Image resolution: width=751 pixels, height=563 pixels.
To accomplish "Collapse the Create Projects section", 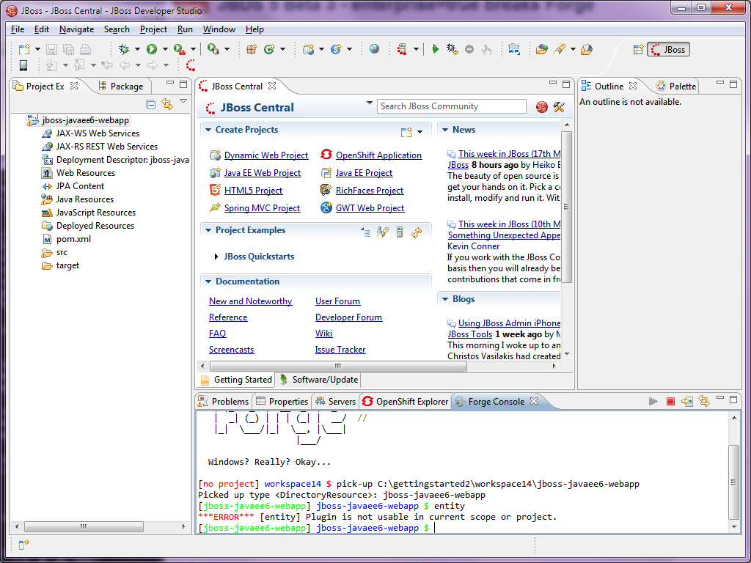I will tap(208, 130).
